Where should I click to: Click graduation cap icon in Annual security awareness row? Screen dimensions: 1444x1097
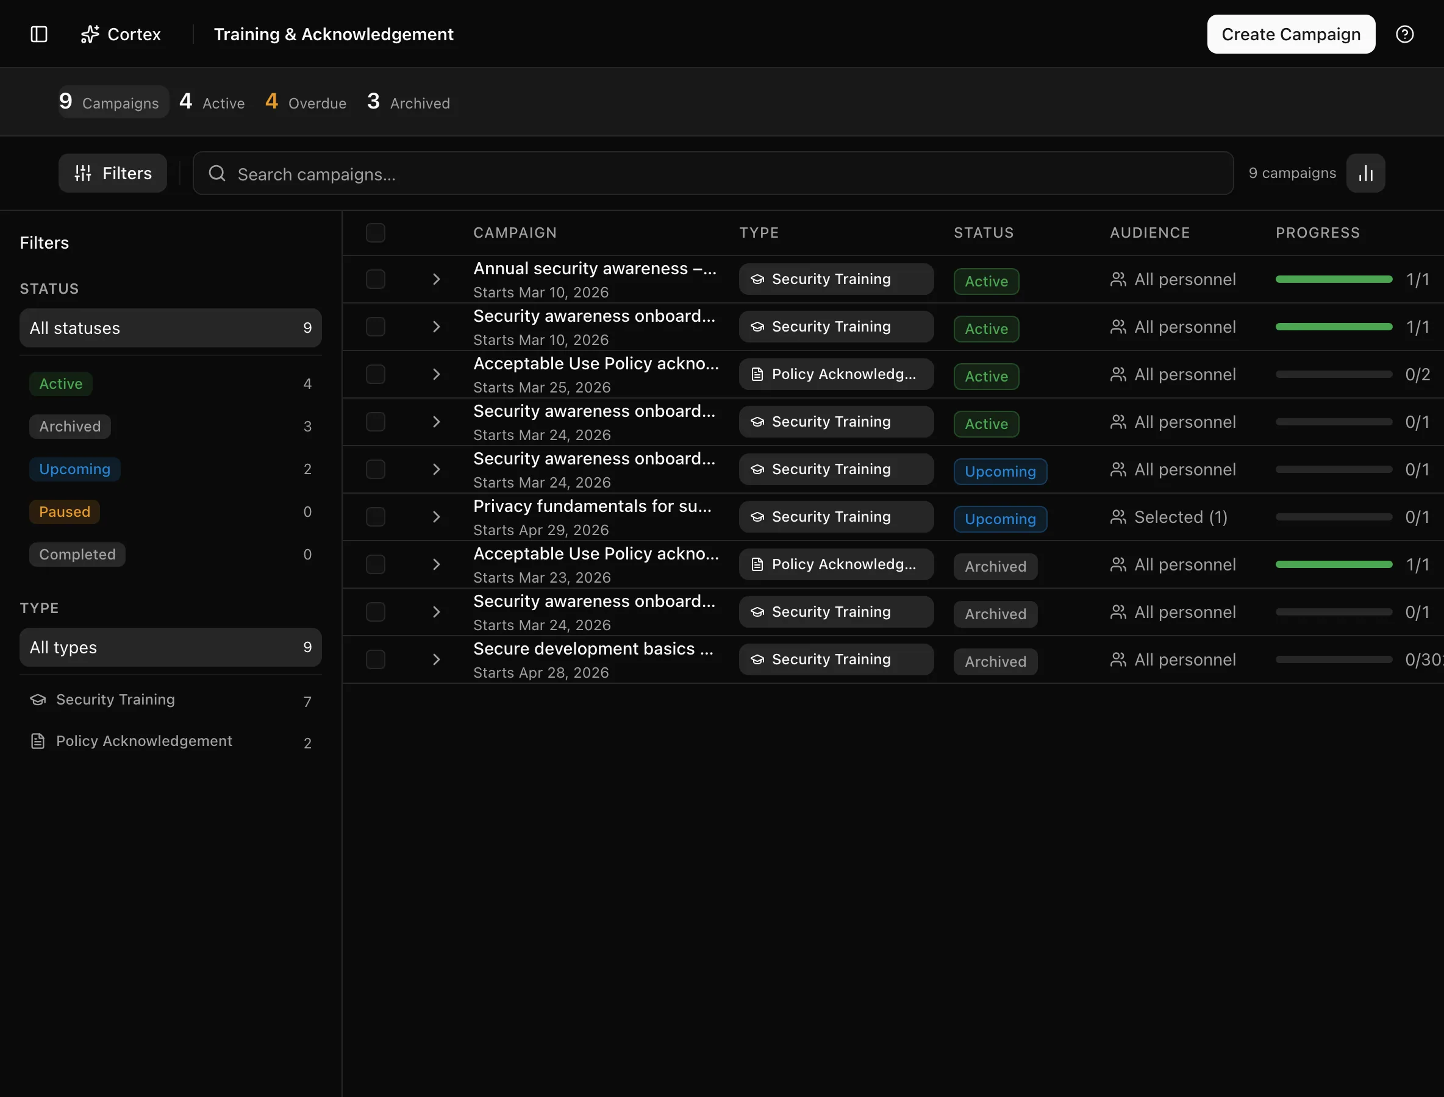click(x=757, y=280)
